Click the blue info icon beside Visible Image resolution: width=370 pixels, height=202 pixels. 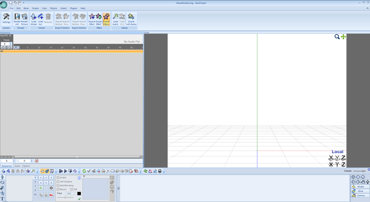tap(79, 178)
